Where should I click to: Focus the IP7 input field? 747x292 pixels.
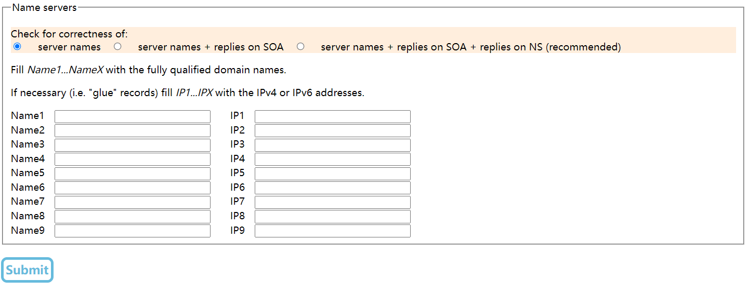333,202
